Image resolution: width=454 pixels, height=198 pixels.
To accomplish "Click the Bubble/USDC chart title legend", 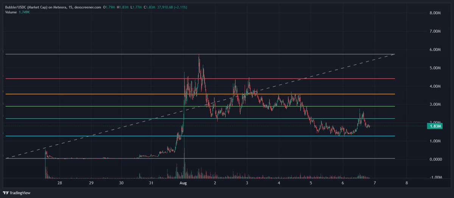I will click(x=53, y=7).
